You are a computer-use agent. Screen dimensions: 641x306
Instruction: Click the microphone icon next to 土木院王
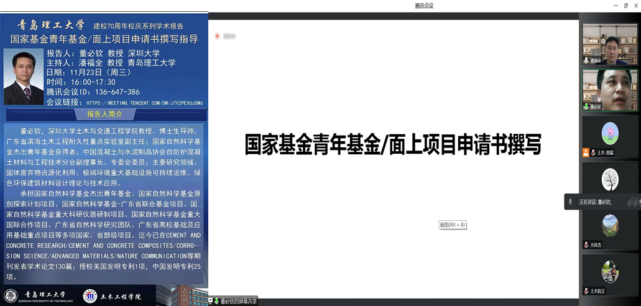(586, 291)
